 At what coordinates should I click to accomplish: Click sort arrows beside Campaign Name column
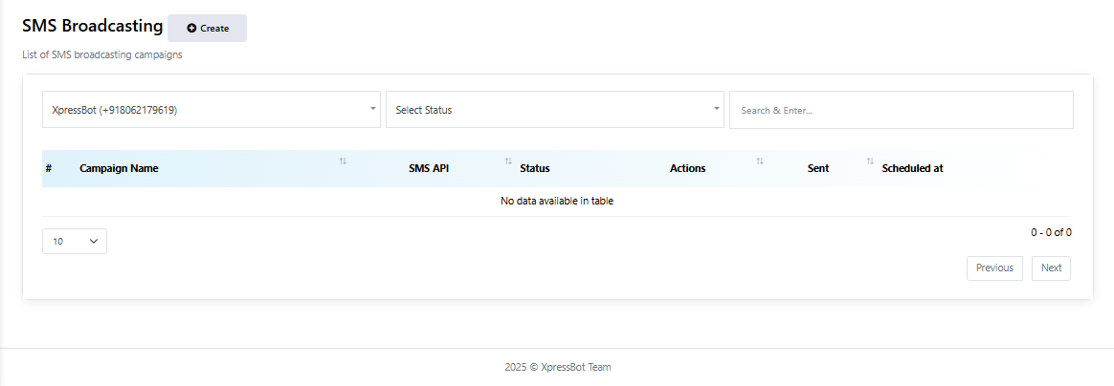pyautogui.click(x=343, y=161)
